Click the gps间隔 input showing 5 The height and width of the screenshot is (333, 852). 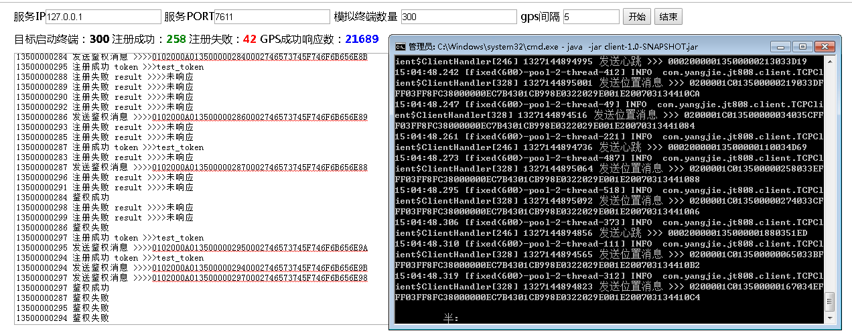tap(591, 17)
